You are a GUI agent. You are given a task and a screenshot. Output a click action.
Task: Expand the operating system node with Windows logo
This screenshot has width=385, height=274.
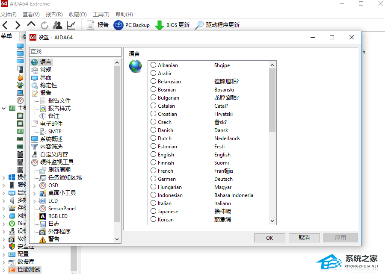(4, 177)
